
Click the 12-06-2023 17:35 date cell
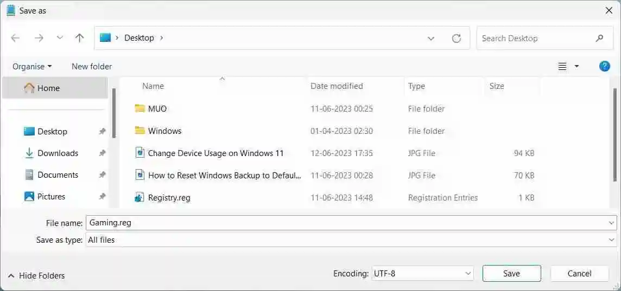[x=341, y=153]
